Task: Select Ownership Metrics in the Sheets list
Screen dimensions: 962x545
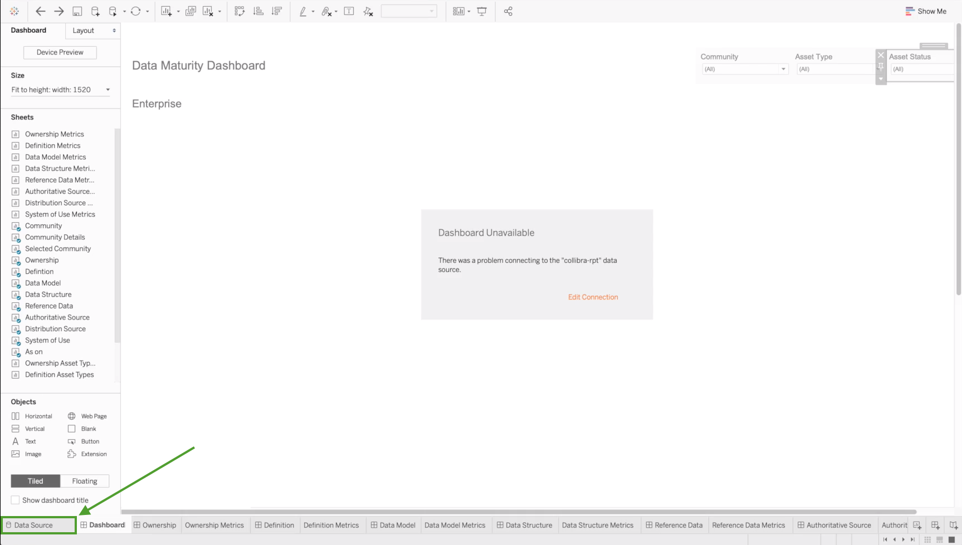Action: [54, 134]
